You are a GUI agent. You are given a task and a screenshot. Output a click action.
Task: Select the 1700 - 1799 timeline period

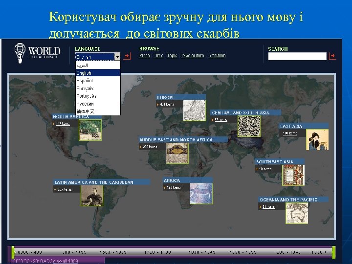click(x=157, y=252)
